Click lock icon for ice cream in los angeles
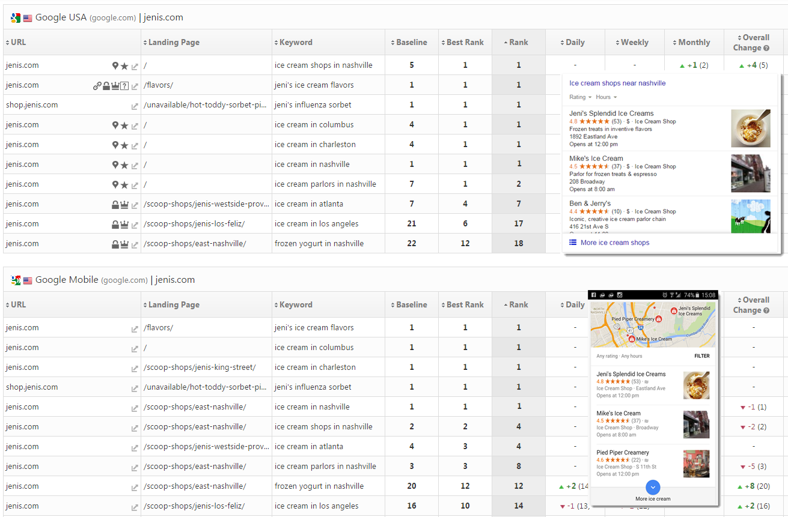Viewport: 788px width, 517px height. pos(115,224)
